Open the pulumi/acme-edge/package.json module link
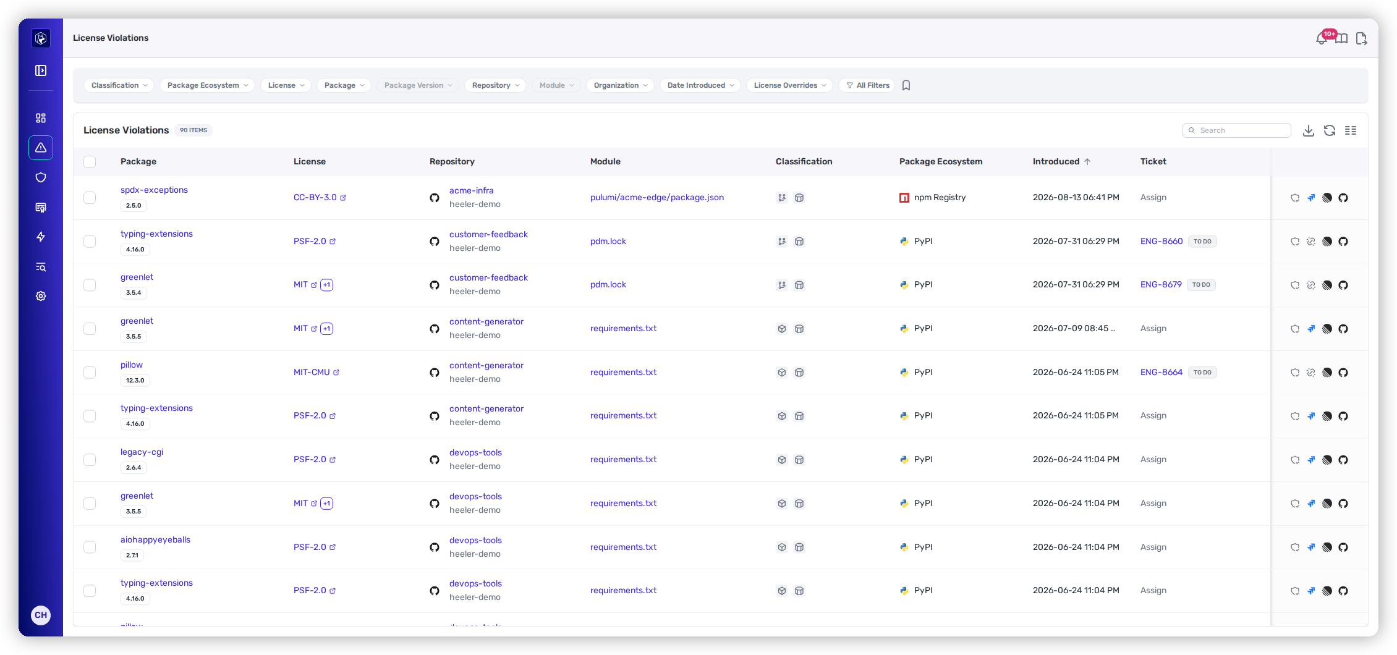Screen dimensions: 1397x655 (657, 198)
